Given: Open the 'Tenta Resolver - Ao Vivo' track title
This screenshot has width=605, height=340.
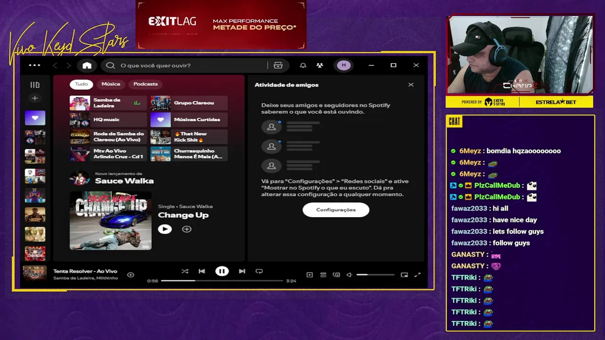Looking at the screenshot, I should (x=85, y=271).
